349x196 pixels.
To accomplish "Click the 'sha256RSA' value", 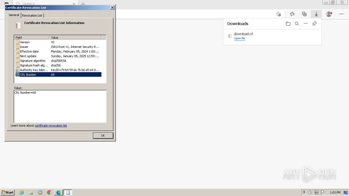I will click(x=59, y=61).
